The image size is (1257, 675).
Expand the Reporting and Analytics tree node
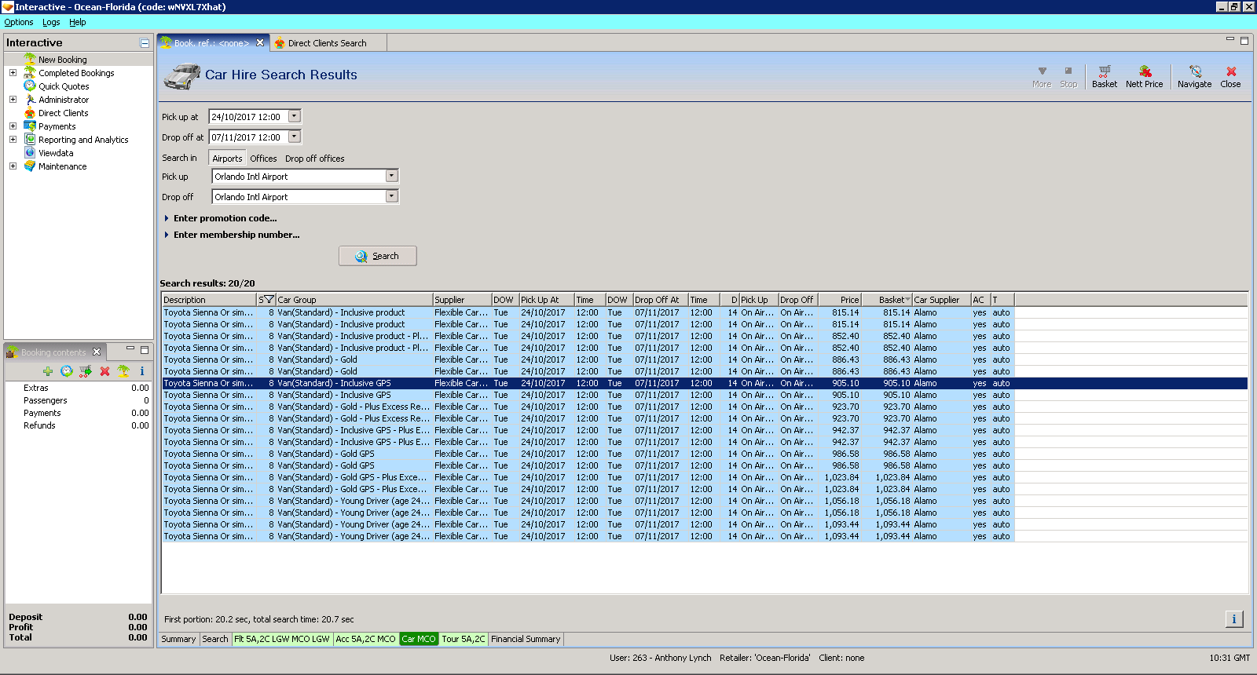(x=13, y=139)
